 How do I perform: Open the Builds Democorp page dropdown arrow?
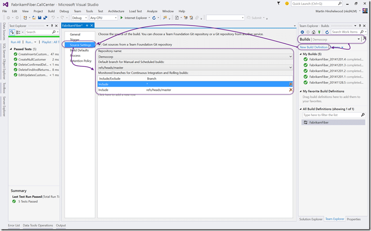click(x=359, y=39)
